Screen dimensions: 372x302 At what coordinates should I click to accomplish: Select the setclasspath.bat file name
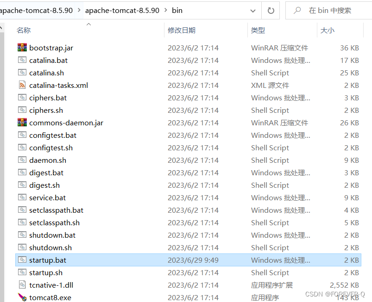pyautogui.click(x=56, y=210)
